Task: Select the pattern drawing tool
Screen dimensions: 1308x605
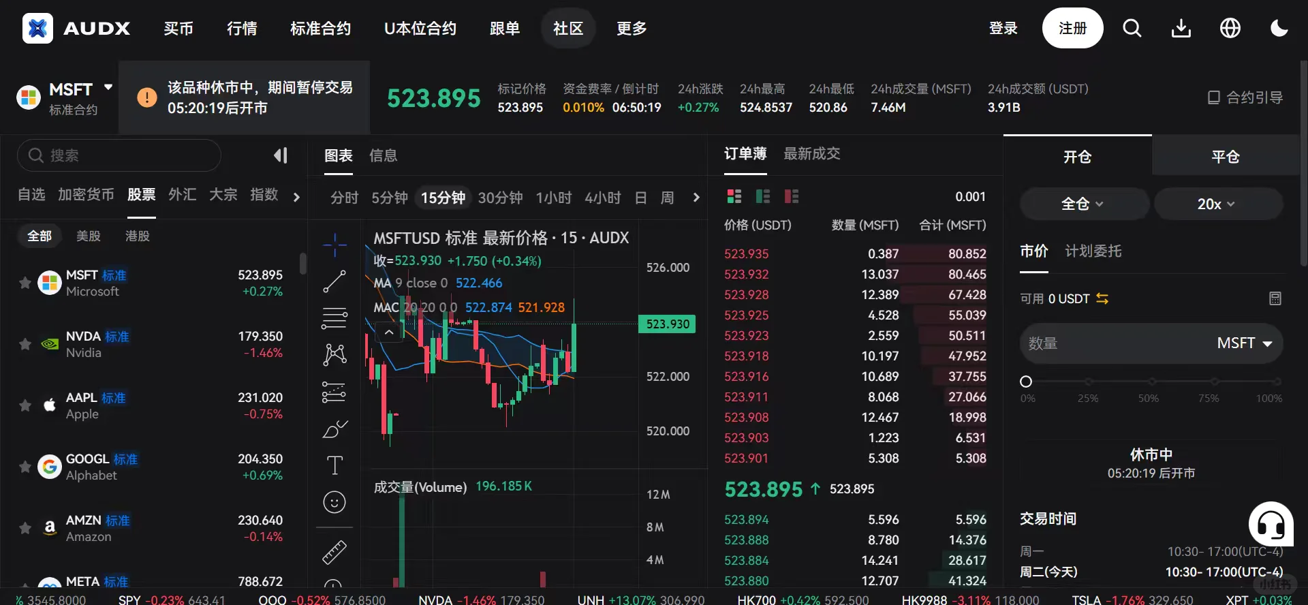Action: [334, 354]
